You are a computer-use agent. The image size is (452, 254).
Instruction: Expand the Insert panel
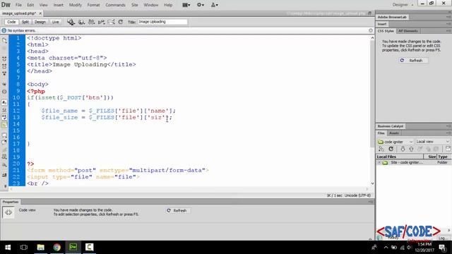(x=382, y=24)
